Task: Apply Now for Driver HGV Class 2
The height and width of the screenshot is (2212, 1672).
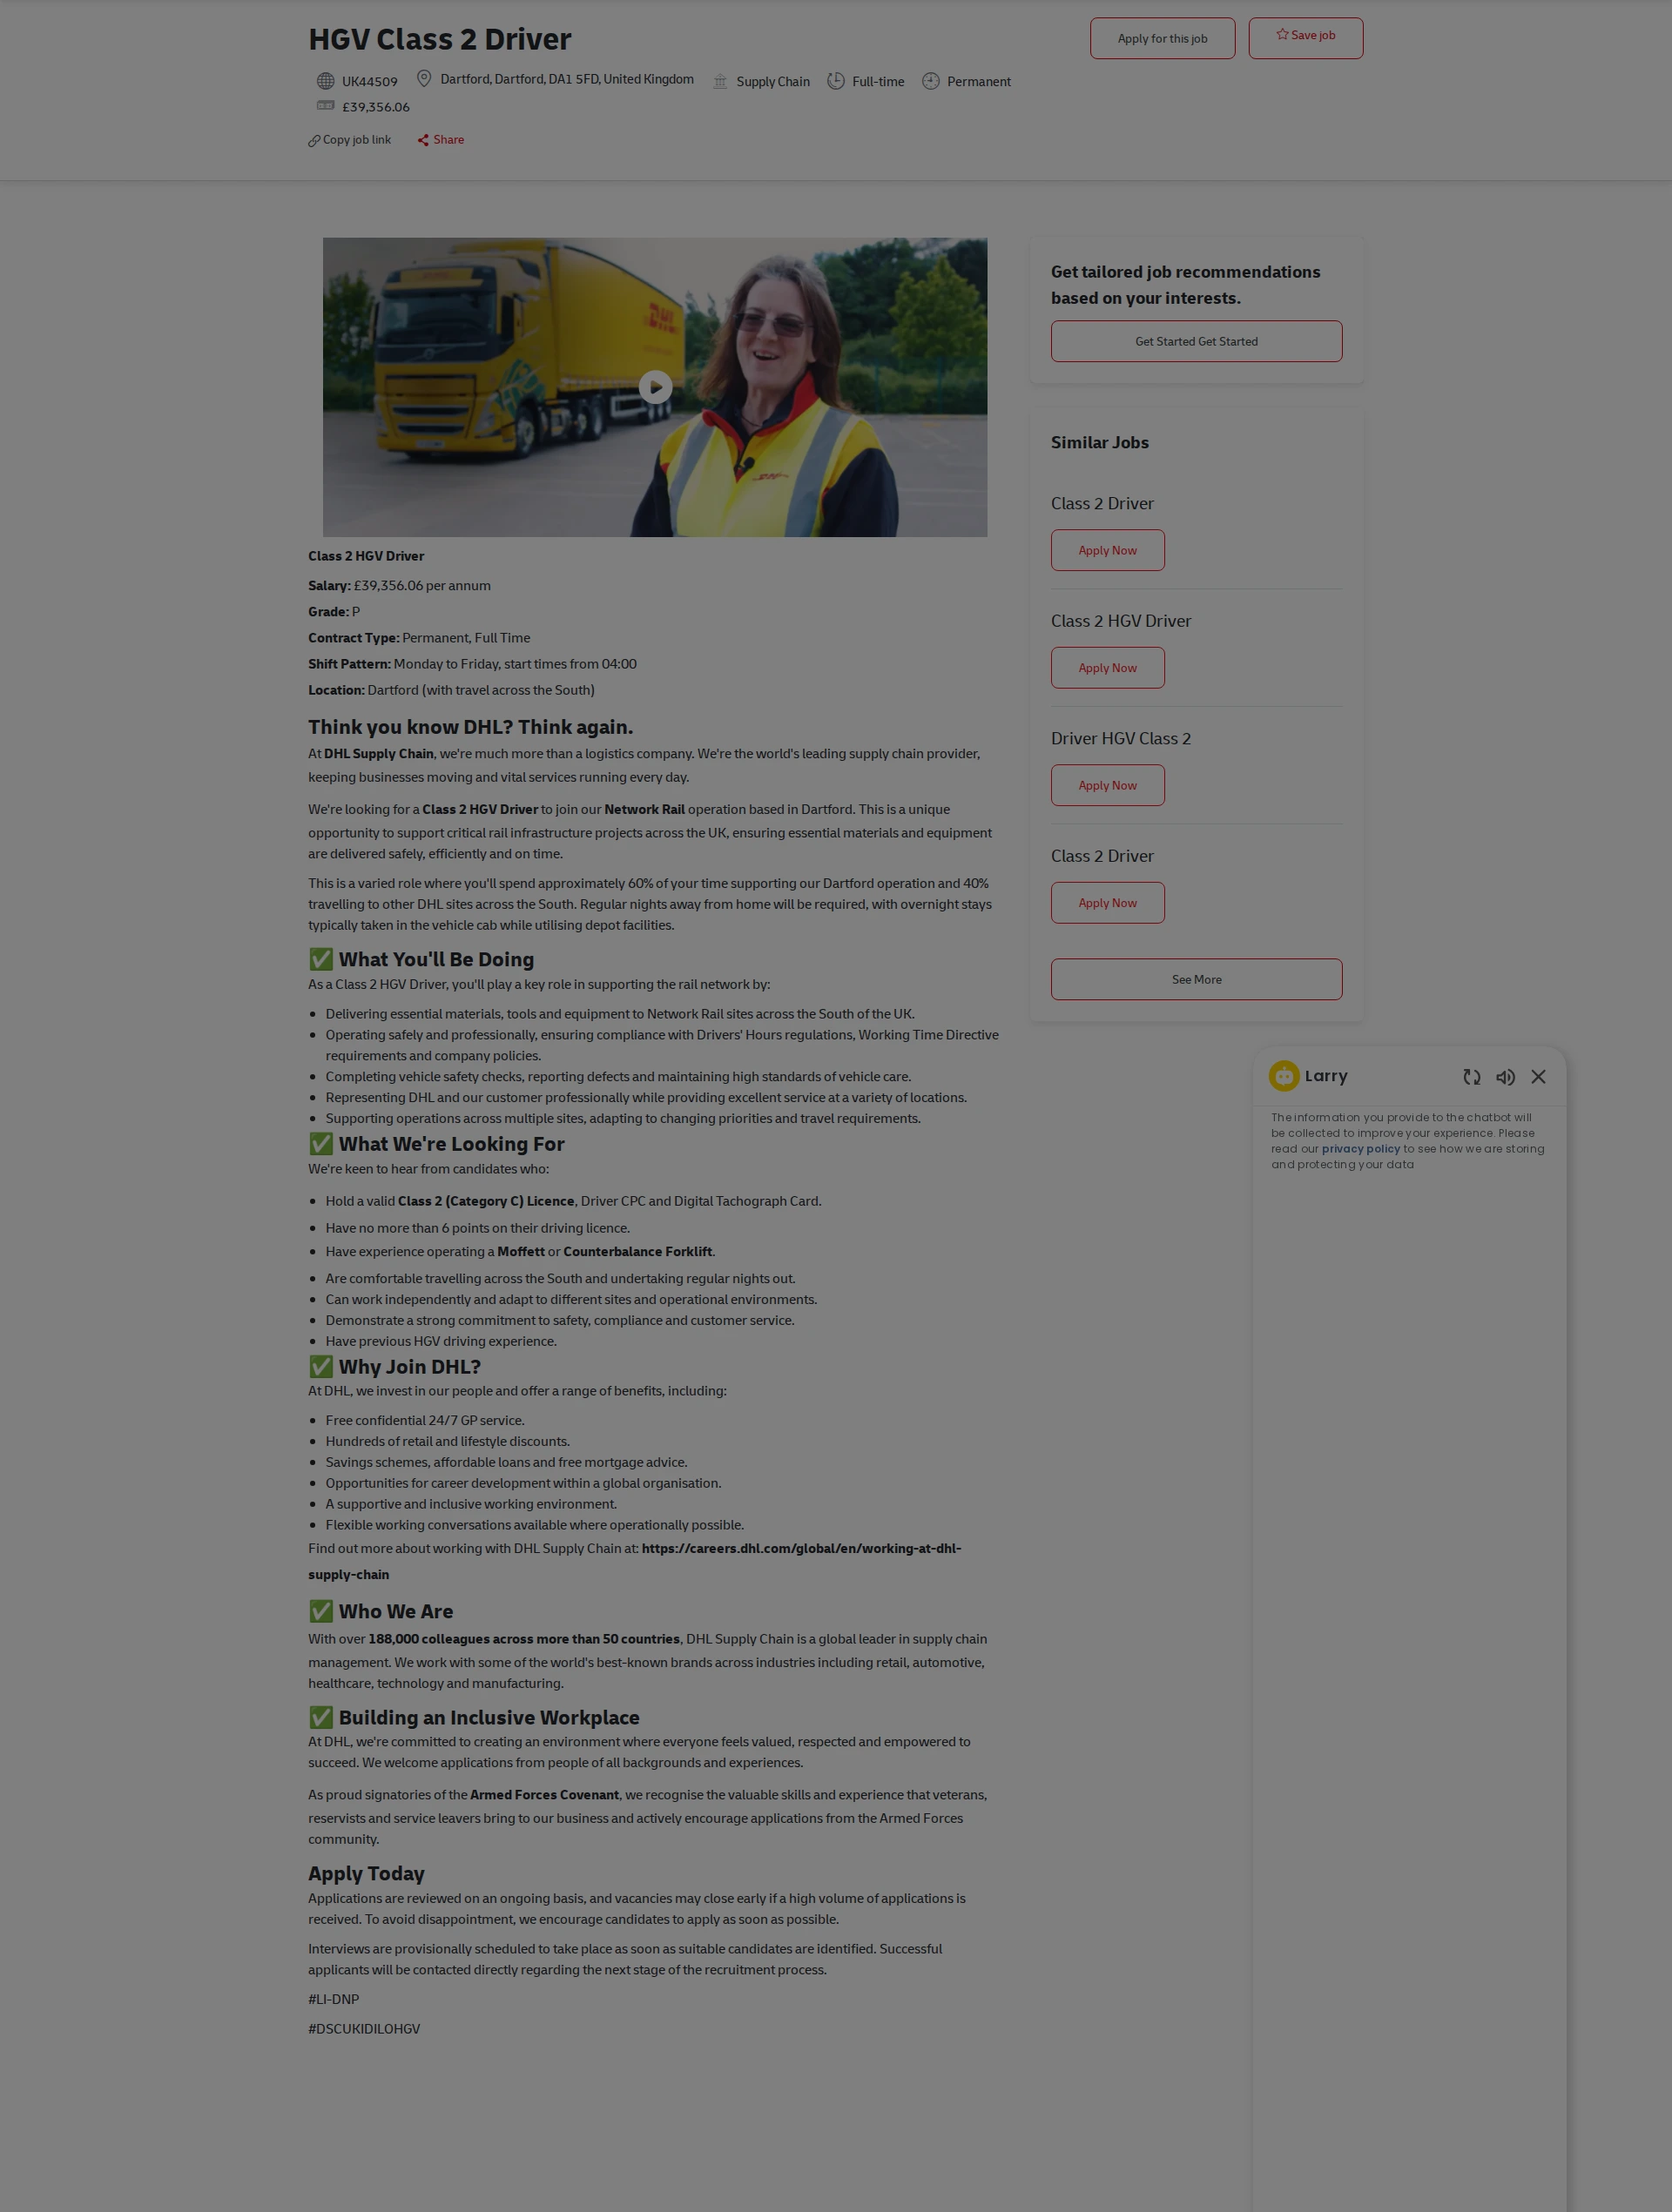Action: tap(1107, 785)
